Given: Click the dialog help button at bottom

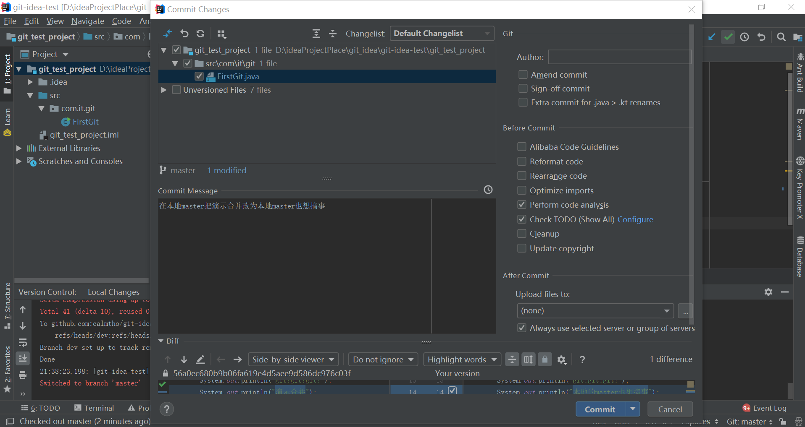Looking at the screenshot, I should coord(167,409).
